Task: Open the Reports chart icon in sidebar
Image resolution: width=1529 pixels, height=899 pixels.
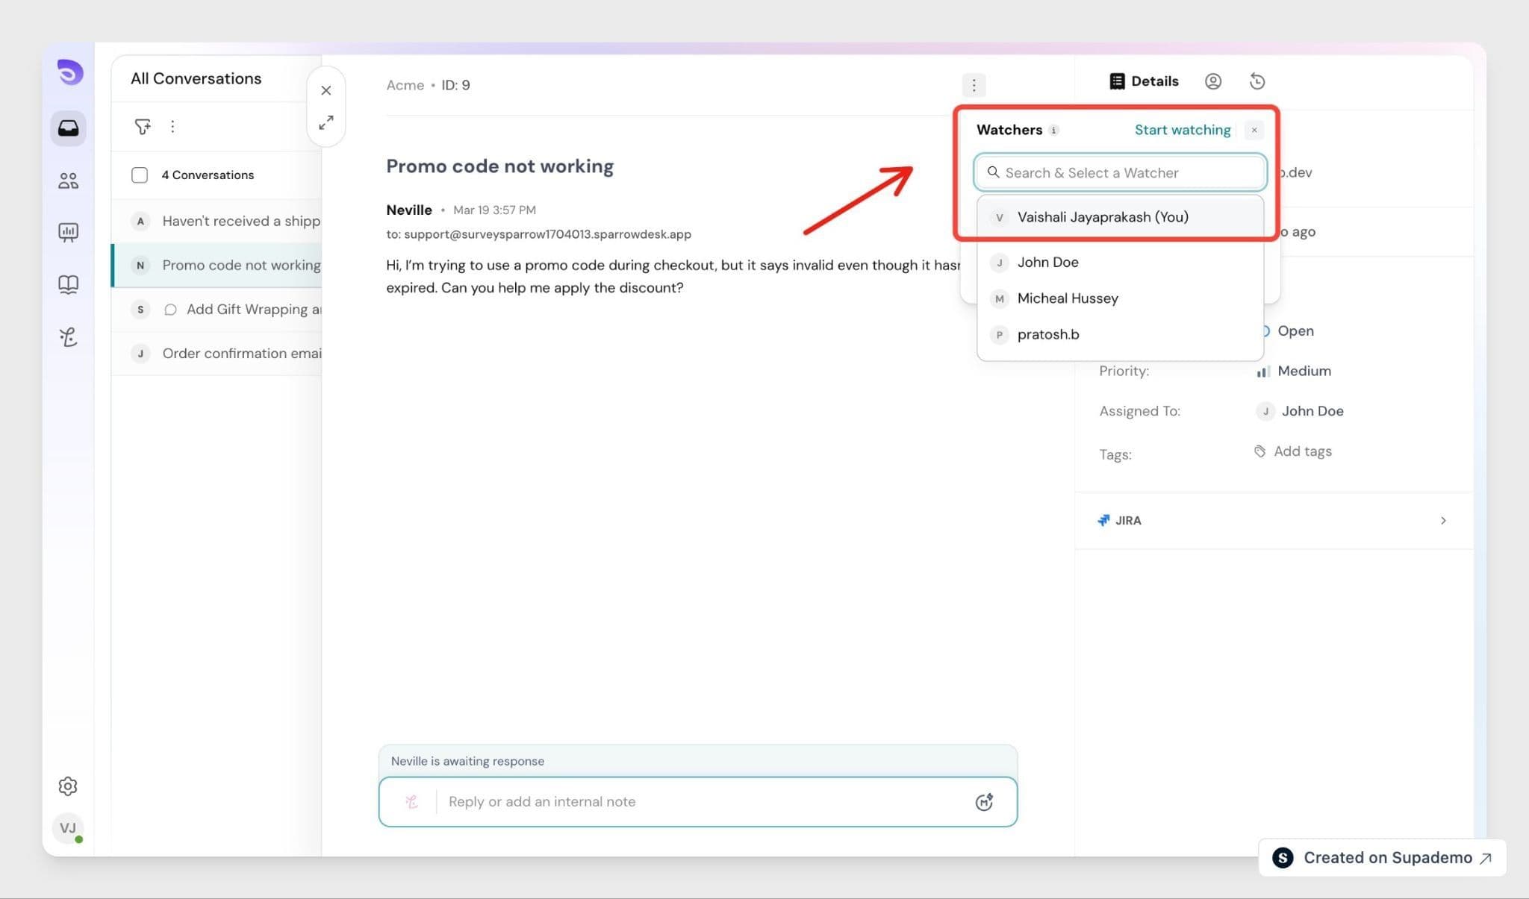Action: pyautogui.click(x=68, y=232)
